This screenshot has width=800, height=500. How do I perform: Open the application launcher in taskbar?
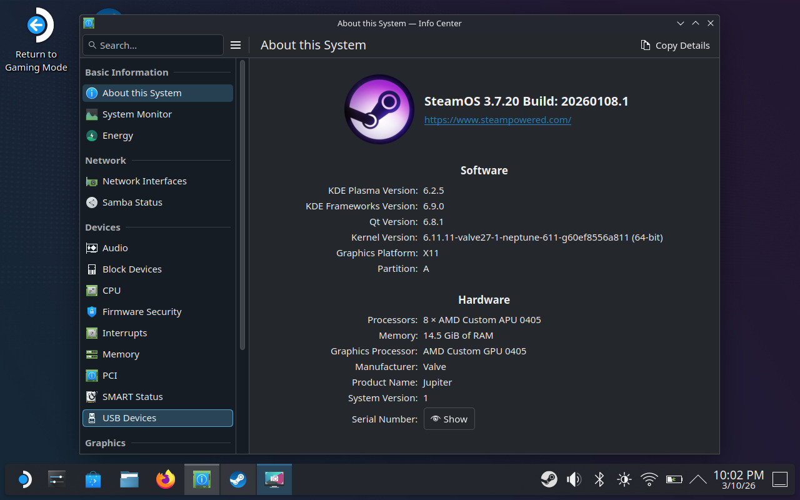pyautogui.click(x=24, y=479)
